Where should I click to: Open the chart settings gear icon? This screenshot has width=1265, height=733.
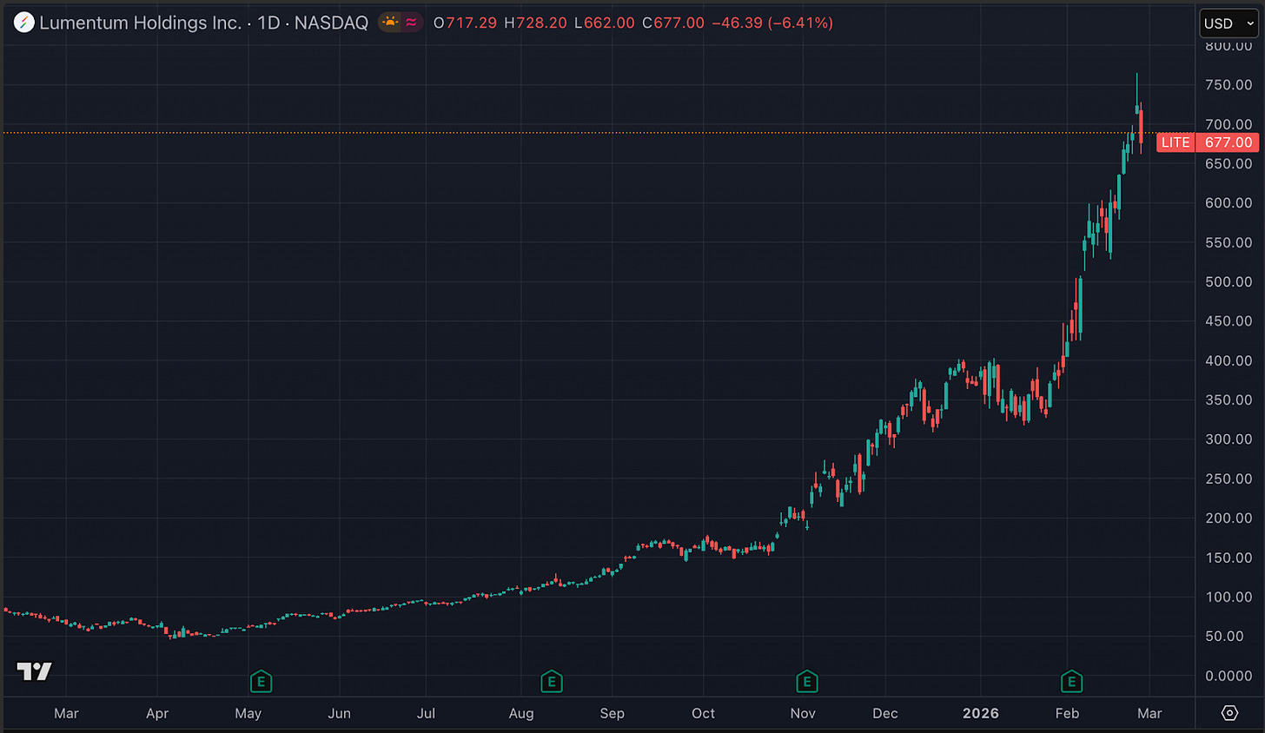pos(1229,713)
